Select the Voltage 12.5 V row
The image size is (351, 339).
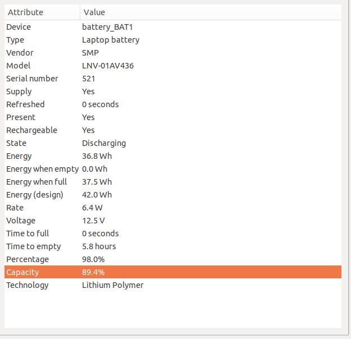point(173,221)
